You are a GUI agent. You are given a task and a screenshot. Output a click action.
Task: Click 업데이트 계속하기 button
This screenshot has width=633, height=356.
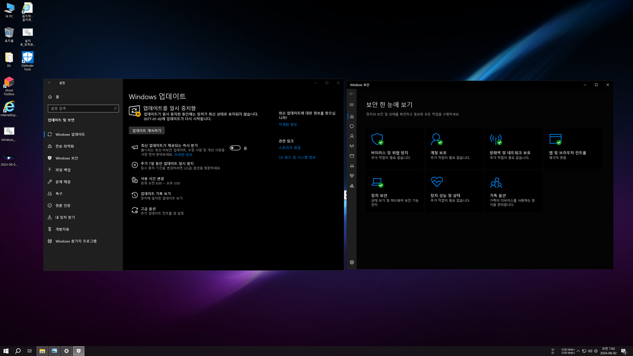pos(147,131)
